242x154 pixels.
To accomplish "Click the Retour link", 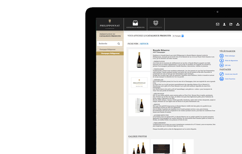I will 144,44.
